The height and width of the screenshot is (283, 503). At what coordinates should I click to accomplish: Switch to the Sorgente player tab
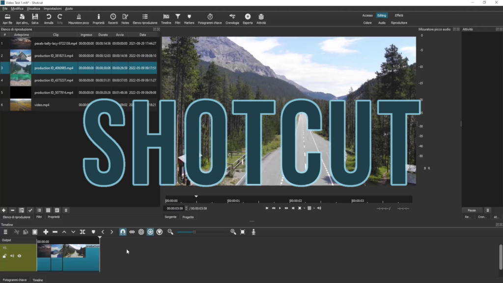pos(170,217)
